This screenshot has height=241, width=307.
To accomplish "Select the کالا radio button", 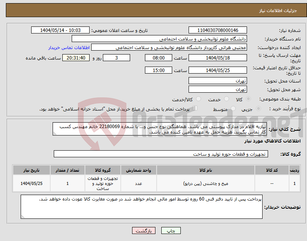I will tap(248, 99).
